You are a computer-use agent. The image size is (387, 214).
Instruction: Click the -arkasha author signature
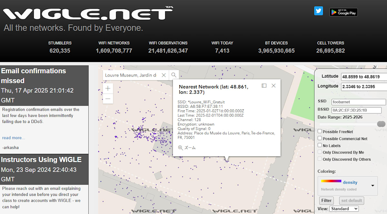[x=10, y=148]
